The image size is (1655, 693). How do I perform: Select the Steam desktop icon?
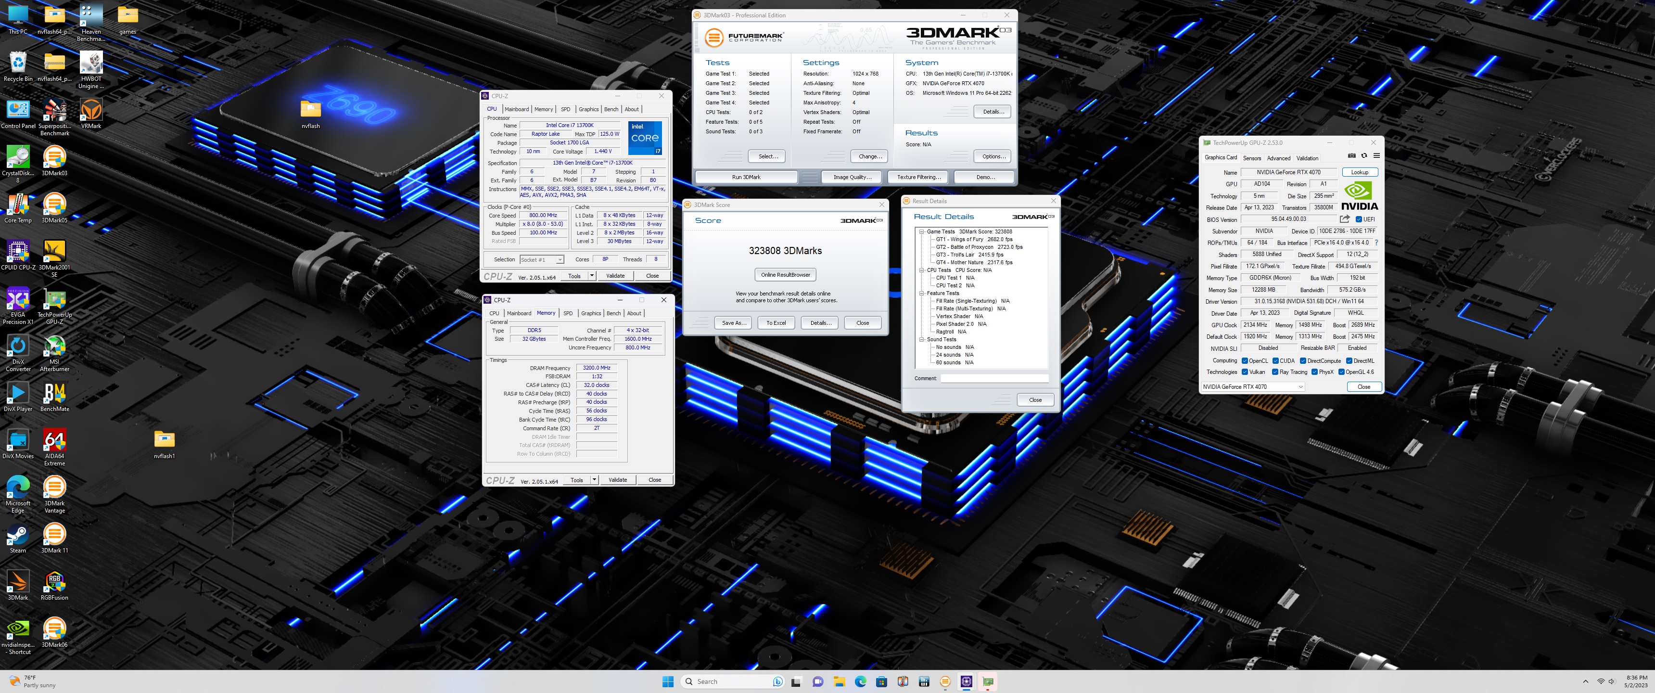pyautogui.click(x=18, y=538)
